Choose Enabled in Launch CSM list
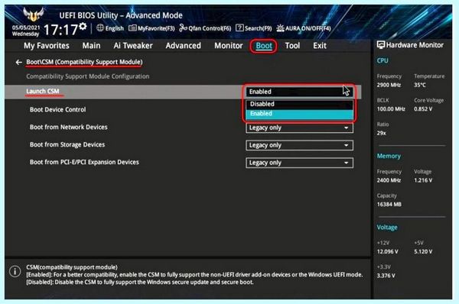 coord(299,114)
